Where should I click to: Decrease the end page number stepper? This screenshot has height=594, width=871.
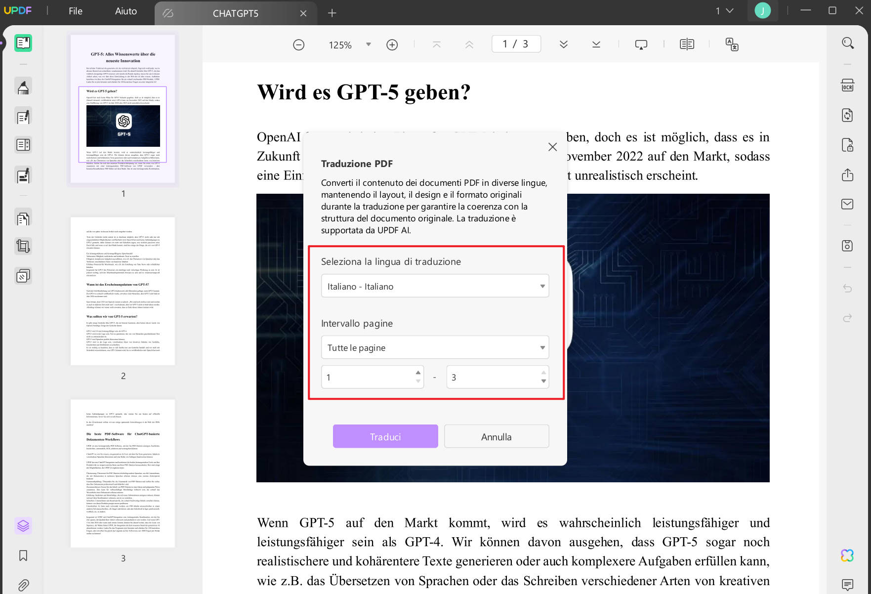[x=543, y=381]
